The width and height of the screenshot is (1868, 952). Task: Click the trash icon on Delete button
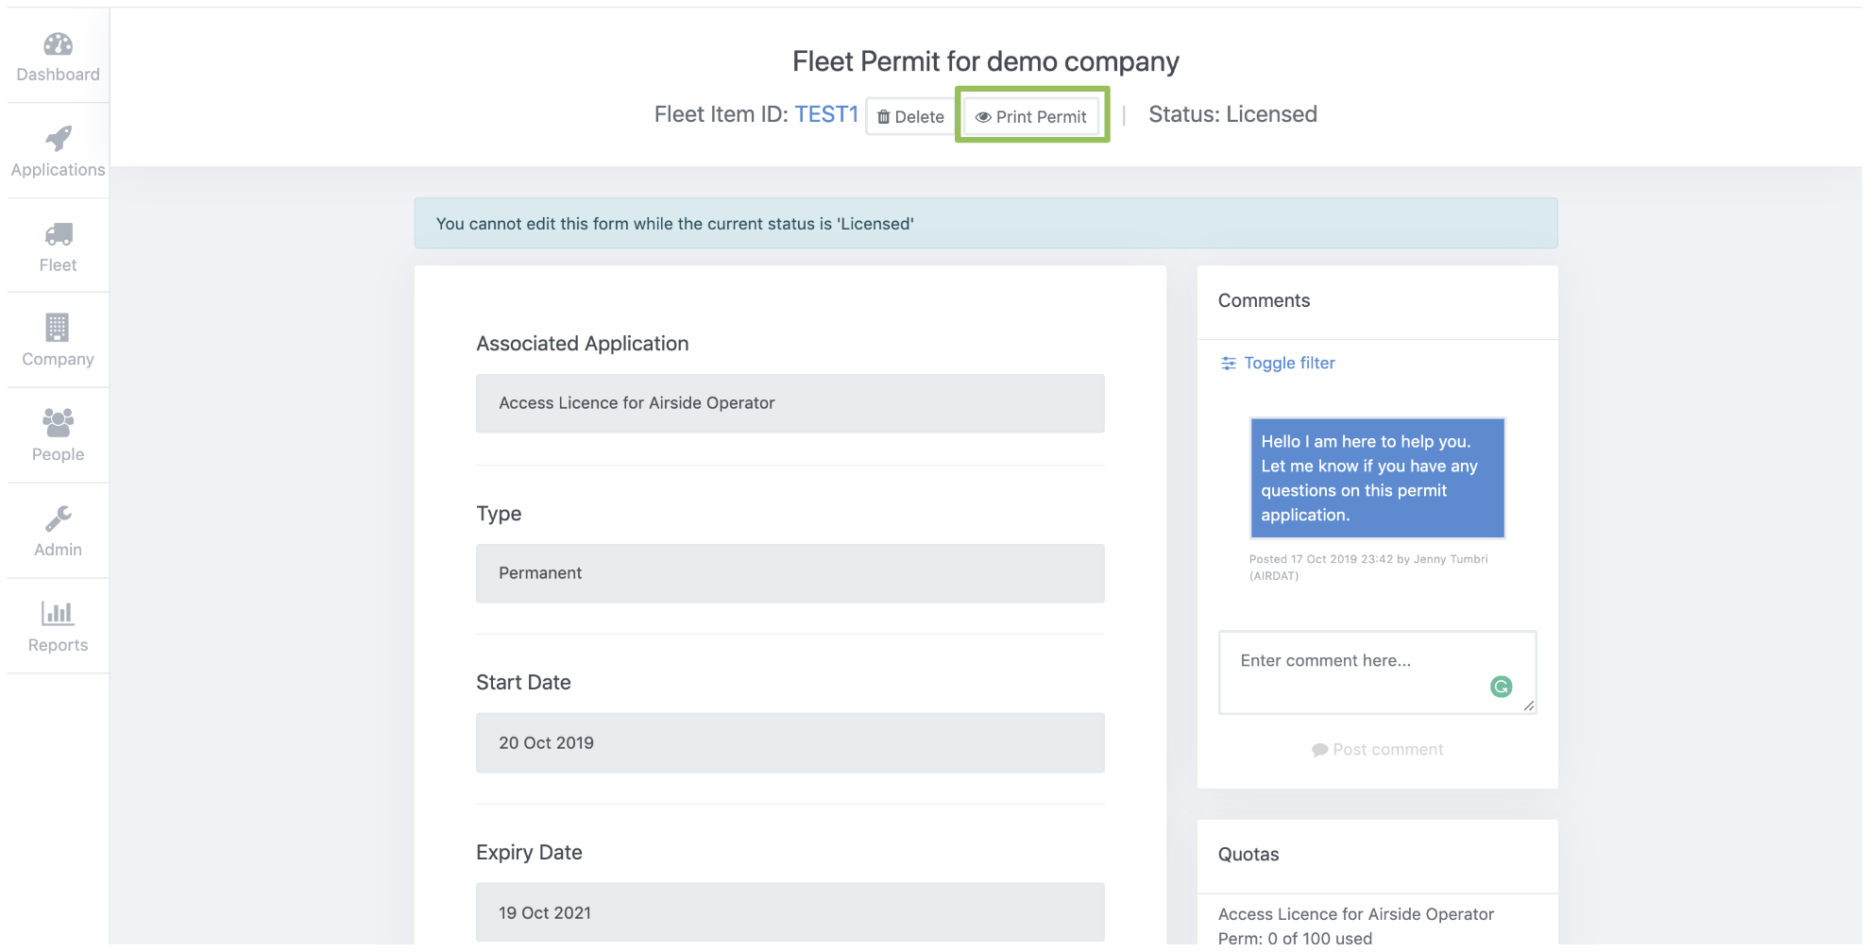884,117
